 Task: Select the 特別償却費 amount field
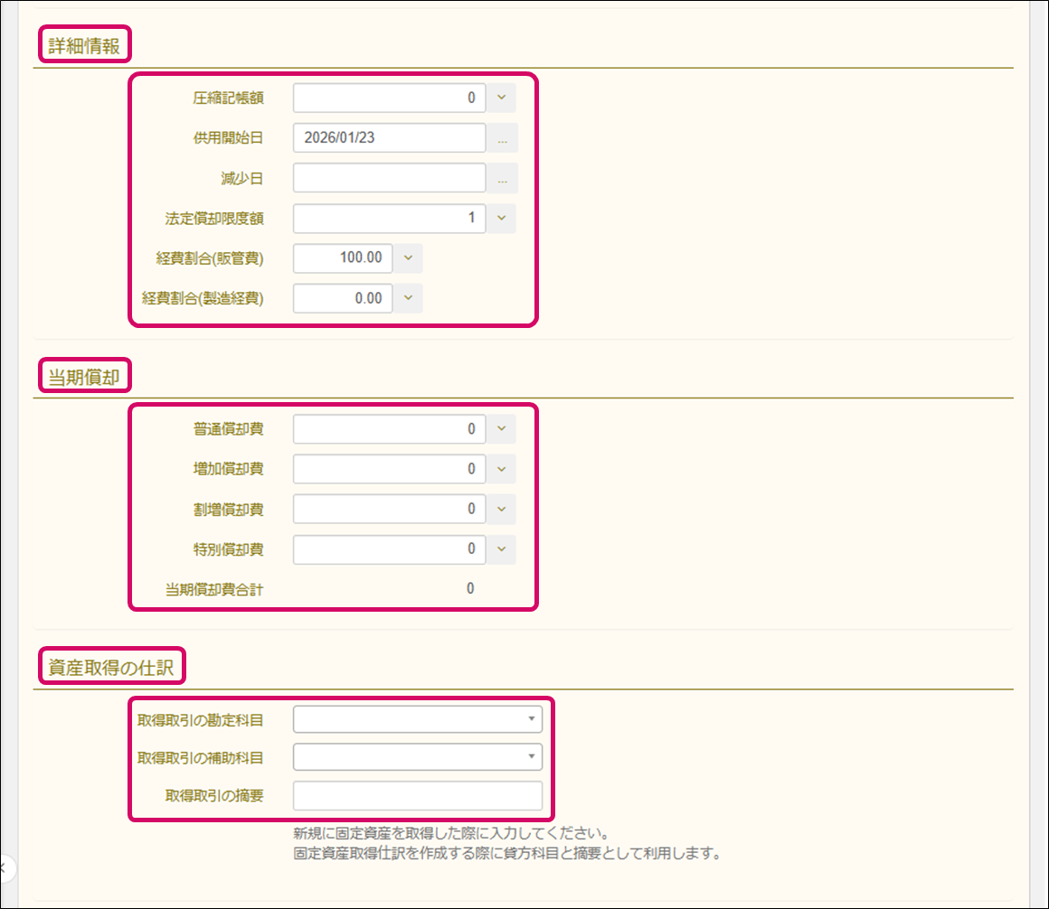[389, 548]
